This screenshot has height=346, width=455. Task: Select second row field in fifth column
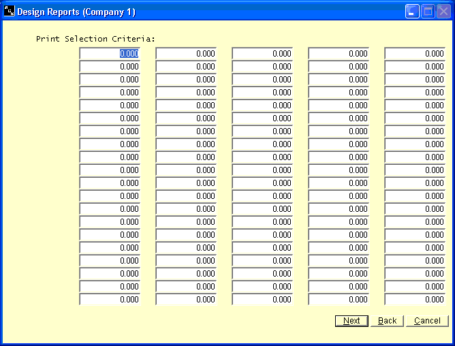(415, 67)
